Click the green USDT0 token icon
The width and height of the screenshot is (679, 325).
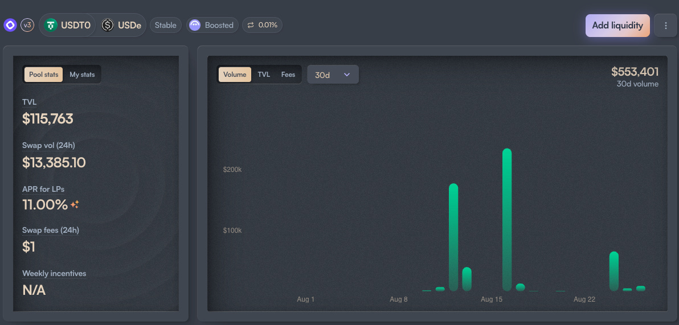(x=51, y=25)
